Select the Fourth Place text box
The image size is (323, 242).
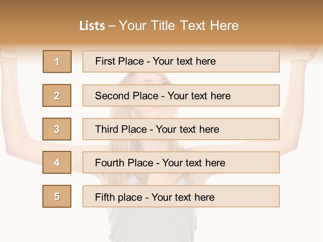click(x=181, y=162)
